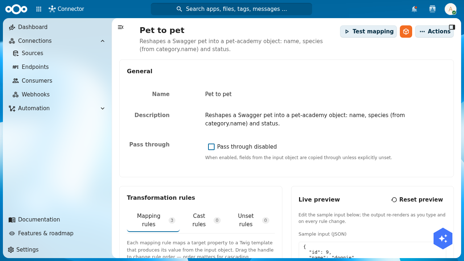464x261 pixels.
Task: Click the Name value 'Pet to pet'
Action: click(218, 94)
